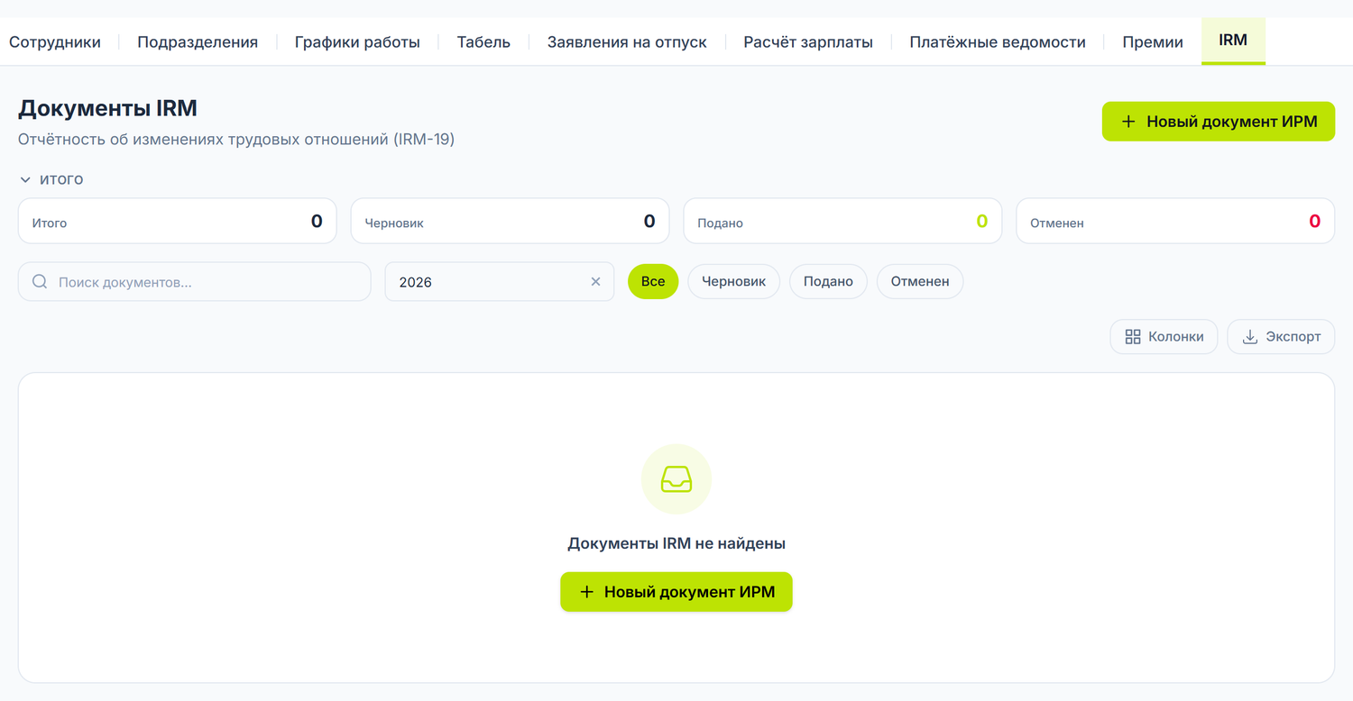Image resolution: width=1353 pixels, height=701 pixels.
Task: Clear the 2026 year filter with X
Action: coord(595,282)
